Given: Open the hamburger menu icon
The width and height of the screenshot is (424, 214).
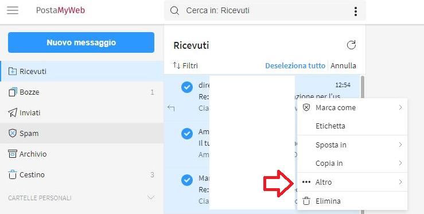Looking at the screenshot, I should (13, 10).
